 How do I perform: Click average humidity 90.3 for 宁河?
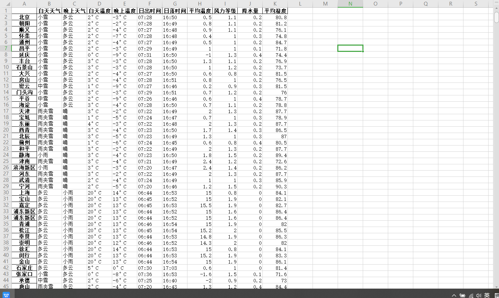pos(275,186)
